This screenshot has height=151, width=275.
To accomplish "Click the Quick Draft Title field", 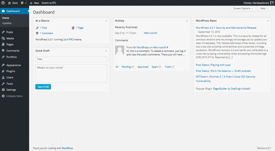I will [71, 59].
